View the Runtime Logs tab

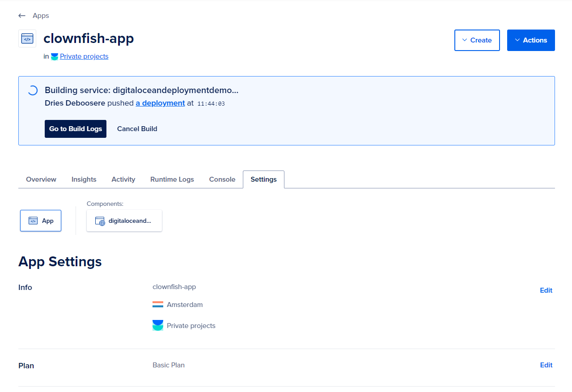coord(172,179)
